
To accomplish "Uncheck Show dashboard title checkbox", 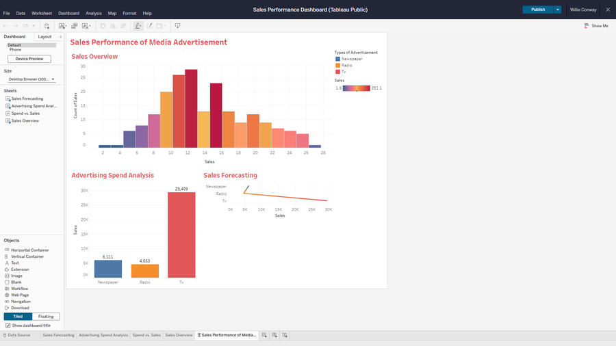I will click(x=8, y=325).
